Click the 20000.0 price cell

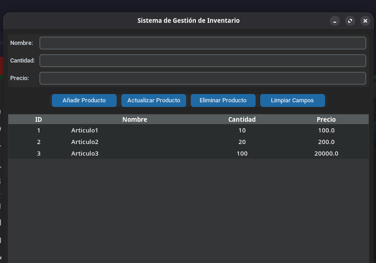pos(326,154)
